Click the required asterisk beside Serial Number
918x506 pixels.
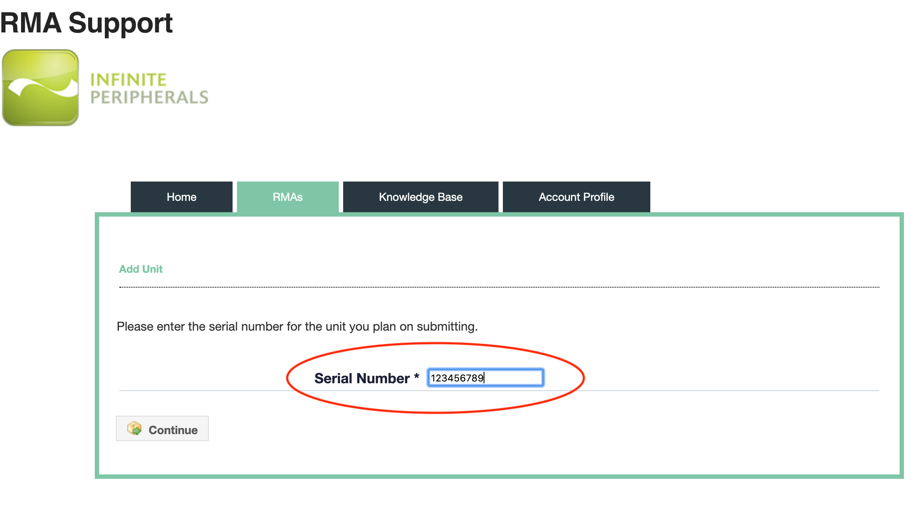pos(416,376)
